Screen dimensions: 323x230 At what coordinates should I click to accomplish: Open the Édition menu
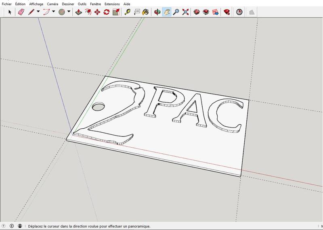(x=20, y=4)
